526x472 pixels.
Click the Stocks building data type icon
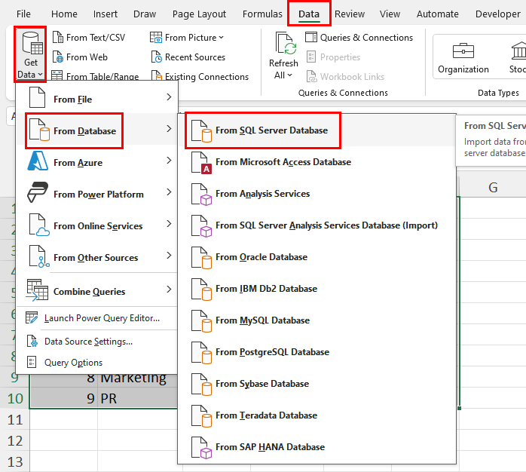518,51
